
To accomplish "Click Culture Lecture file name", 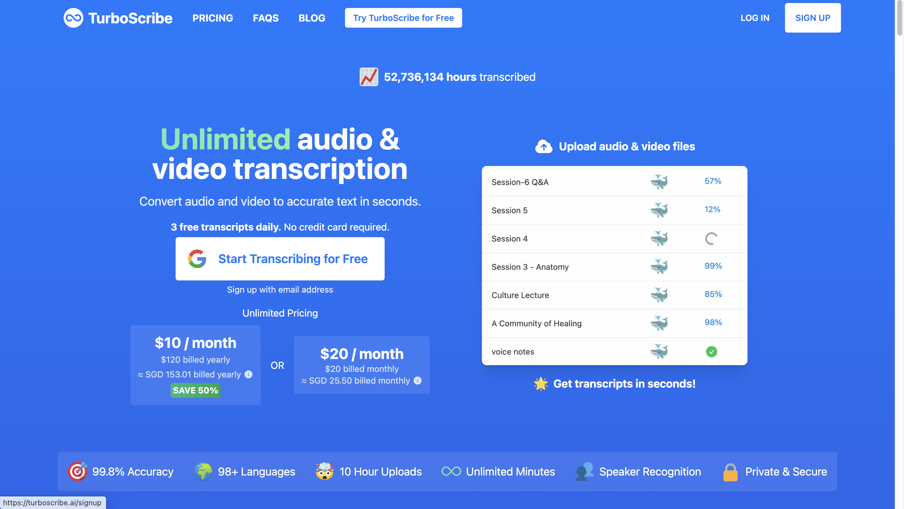I will 520,295.
